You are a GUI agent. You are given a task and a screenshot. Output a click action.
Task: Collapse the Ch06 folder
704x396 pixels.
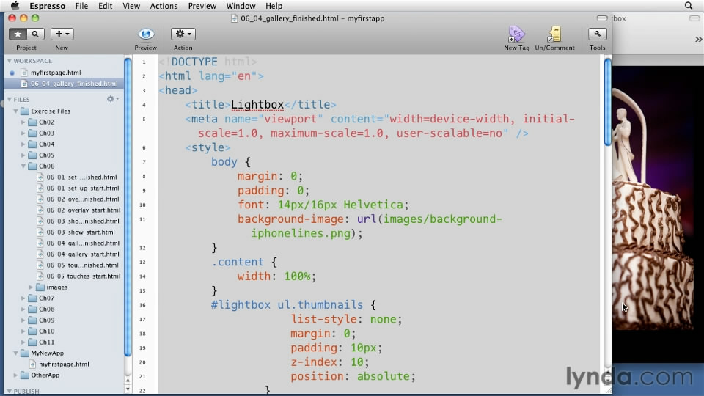click(x=23, y=166)
